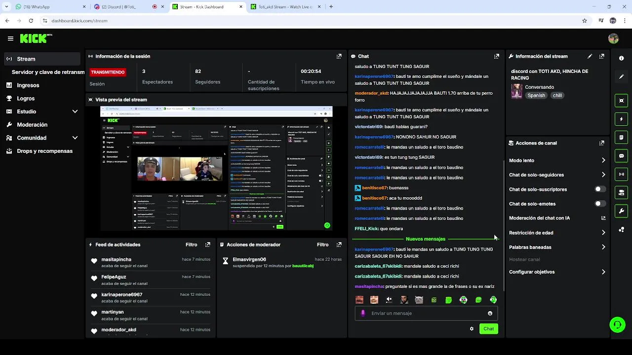
Task: Expand Configurar objetivos options
Action: (603, 272)
